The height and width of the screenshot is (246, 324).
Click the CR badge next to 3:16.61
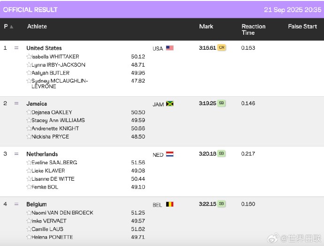click(222, 48)
